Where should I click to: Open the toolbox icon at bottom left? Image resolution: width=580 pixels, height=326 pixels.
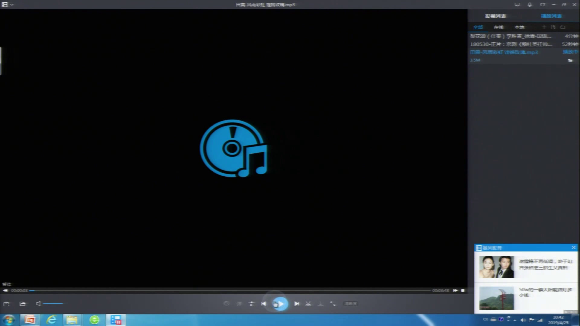pyautogui.click(x=6, y=304)
